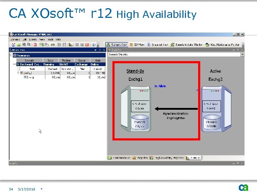
Task: Click the Save All toolbar icon
Action: coord(29,45)
